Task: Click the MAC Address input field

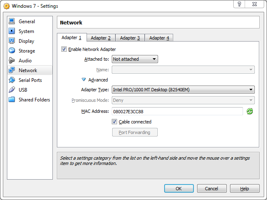Action: (177, 111)
